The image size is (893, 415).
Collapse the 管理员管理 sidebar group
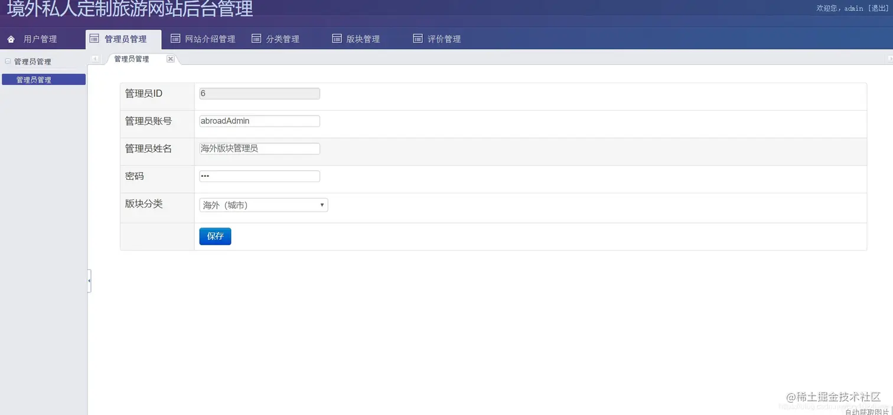8,61
